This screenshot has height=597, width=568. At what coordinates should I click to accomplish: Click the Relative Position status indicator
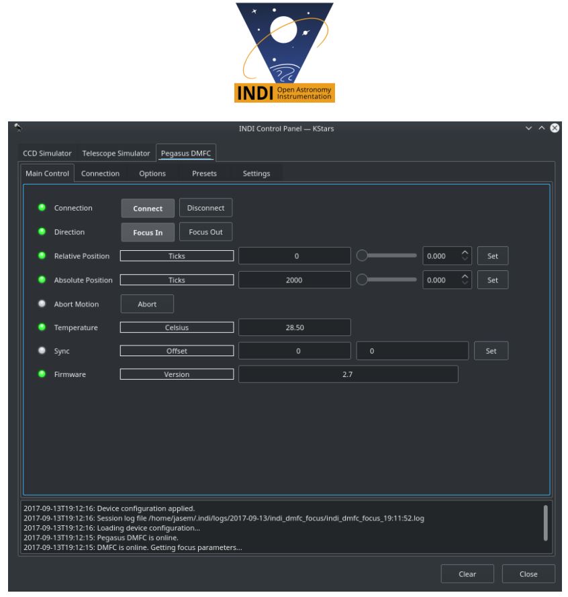(42, 256)
